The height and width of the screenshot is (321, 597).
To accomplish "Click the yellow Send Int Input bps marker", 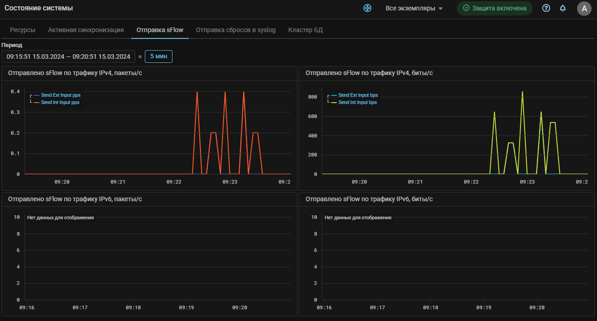I will 334,103.
